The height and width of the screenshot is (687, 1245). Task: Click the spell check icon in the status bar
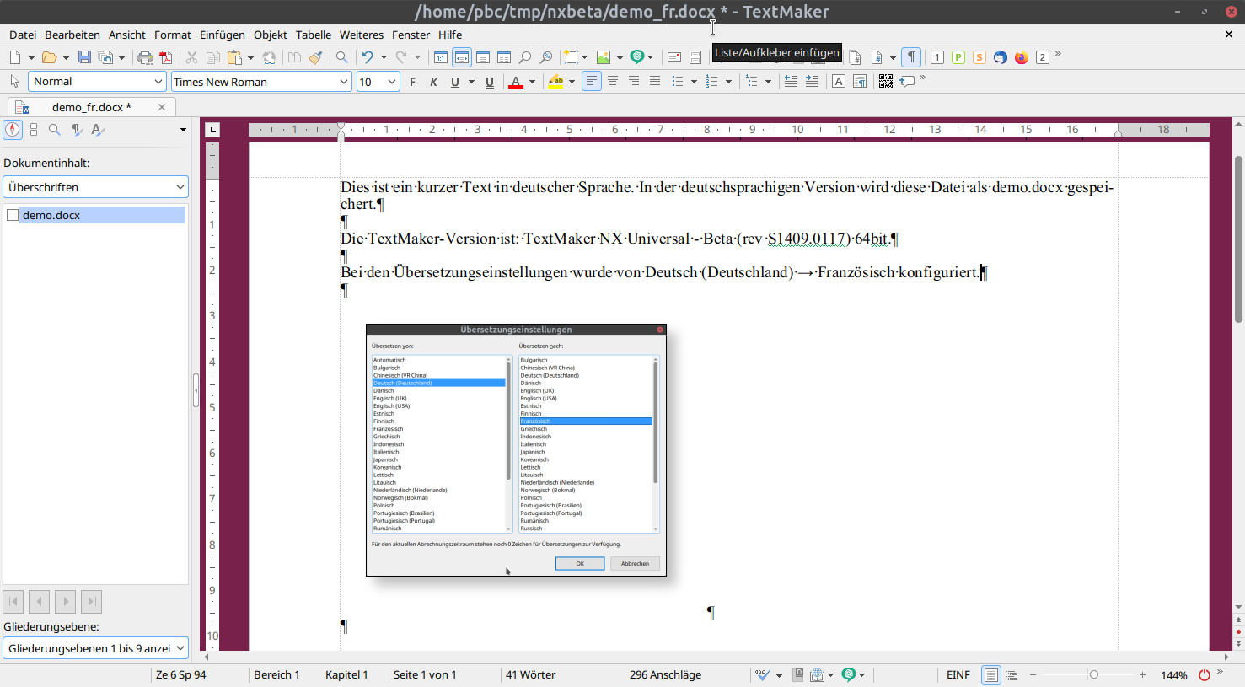[763, 674]
